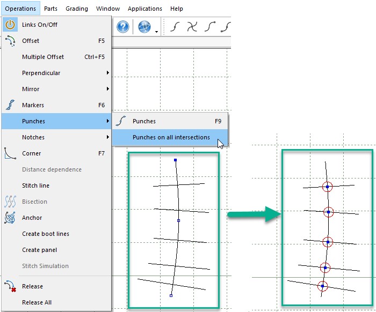Select the crossing curves tool icon

pos(192,27)
